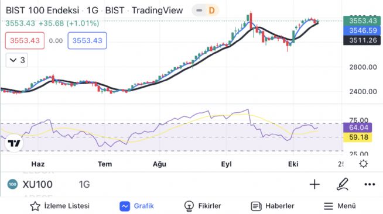This screenshot has height=214, width=383.
Task: Change the 1G timeframe selector
Action: coord(84,185)
